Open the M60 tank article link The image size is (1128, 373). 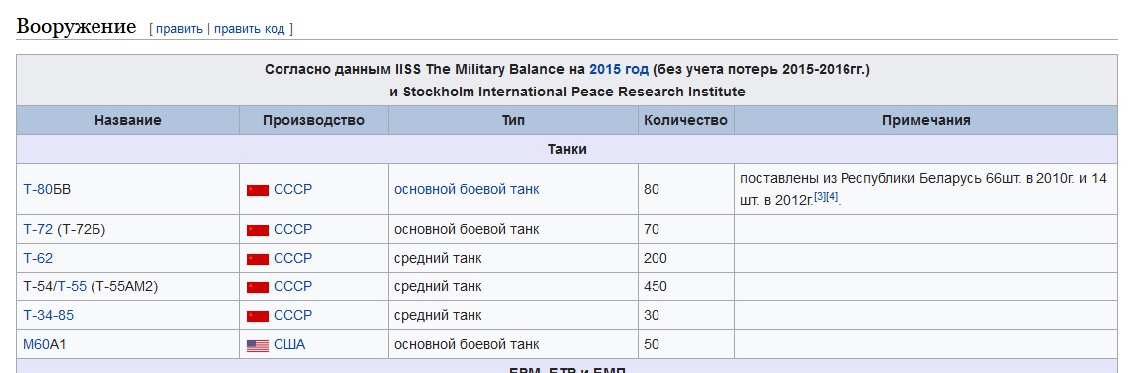[x=36, y=344]
